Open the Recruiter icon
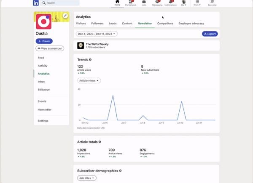This screenshot has width=253, height=183. click(x=212, y=3)
